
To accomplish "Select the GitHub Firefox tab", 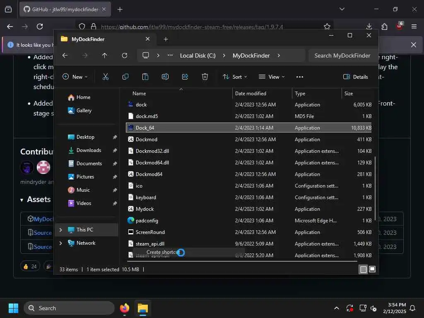I will tap(65, 10).
